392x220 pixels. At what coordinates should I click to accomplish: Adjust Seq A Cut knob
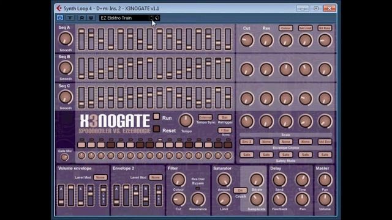[247, 40]
